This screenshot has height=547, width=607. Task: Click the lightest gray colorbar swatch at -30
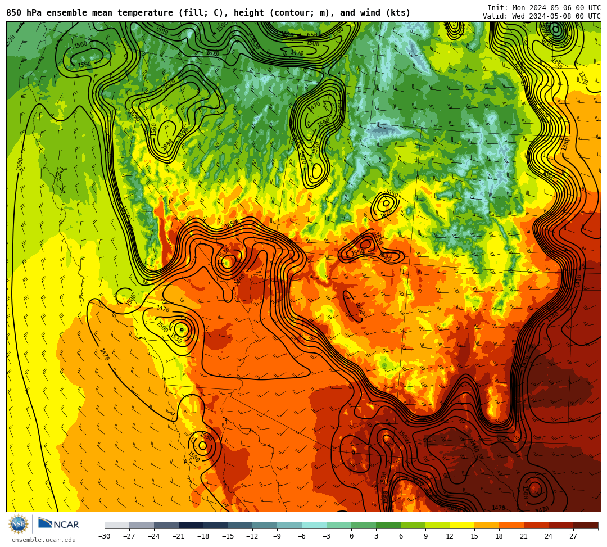point(117,525)
